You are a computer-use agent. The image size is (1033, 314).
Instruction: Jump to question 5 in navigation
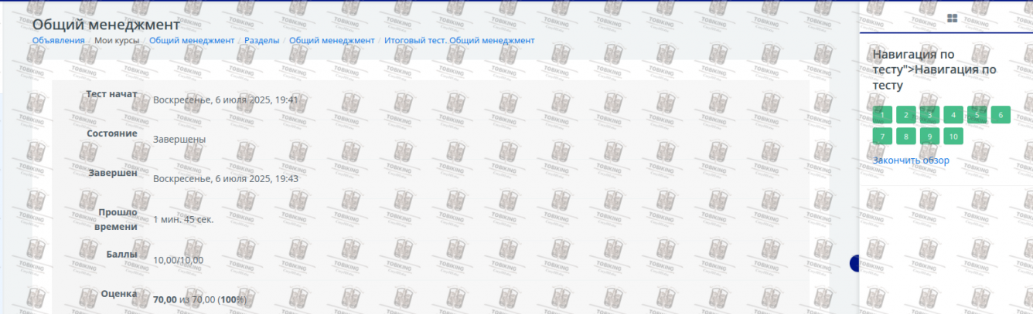click(977, 115)
